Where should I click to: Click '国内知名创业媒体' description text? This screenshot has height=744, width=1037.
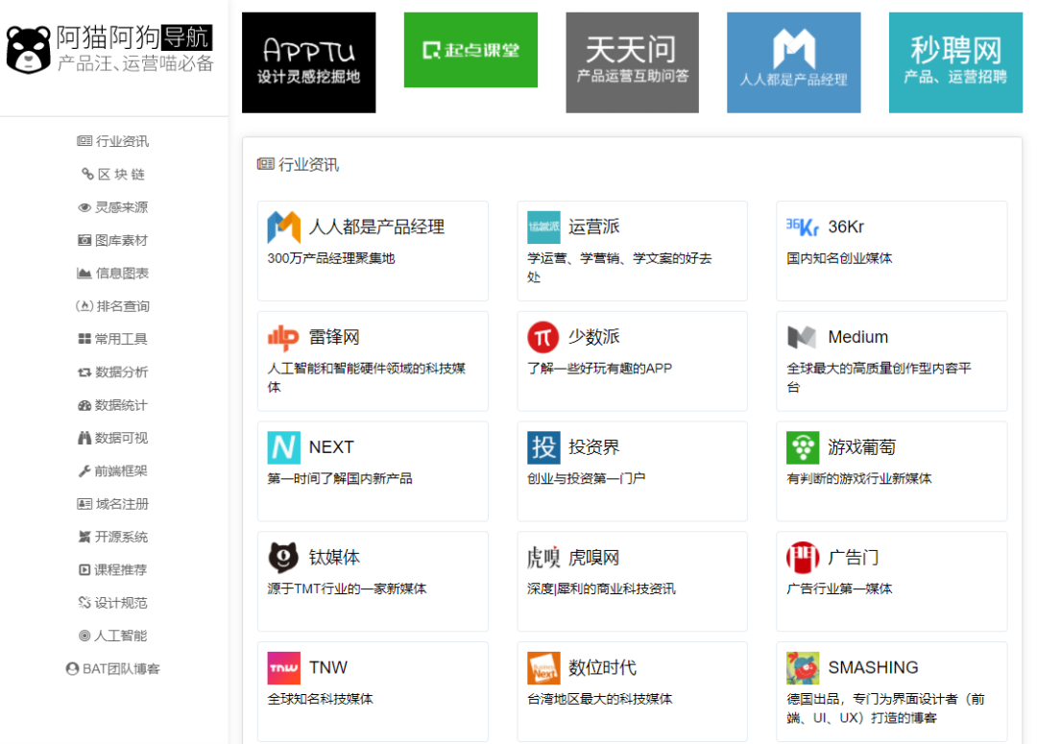839,258
